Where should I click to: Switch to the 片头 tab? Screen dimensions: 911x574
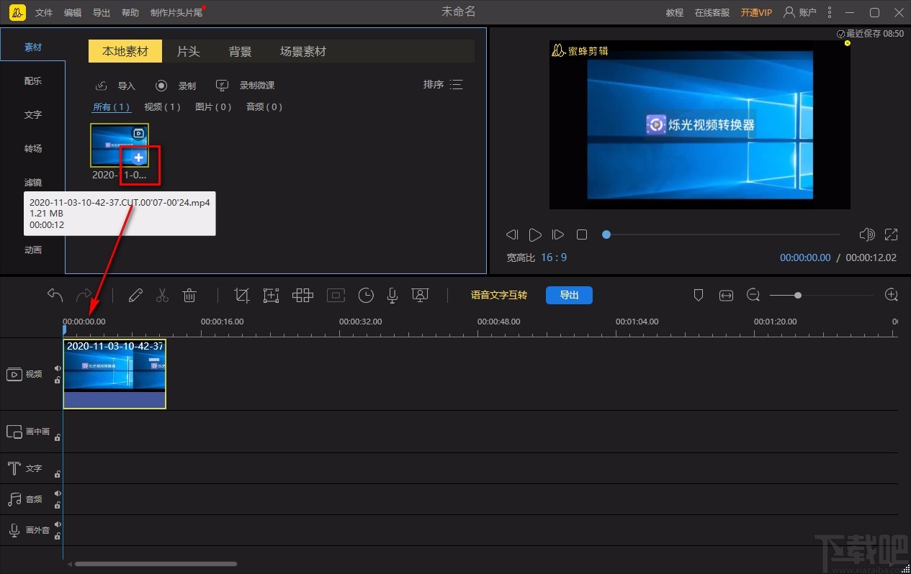188,51
